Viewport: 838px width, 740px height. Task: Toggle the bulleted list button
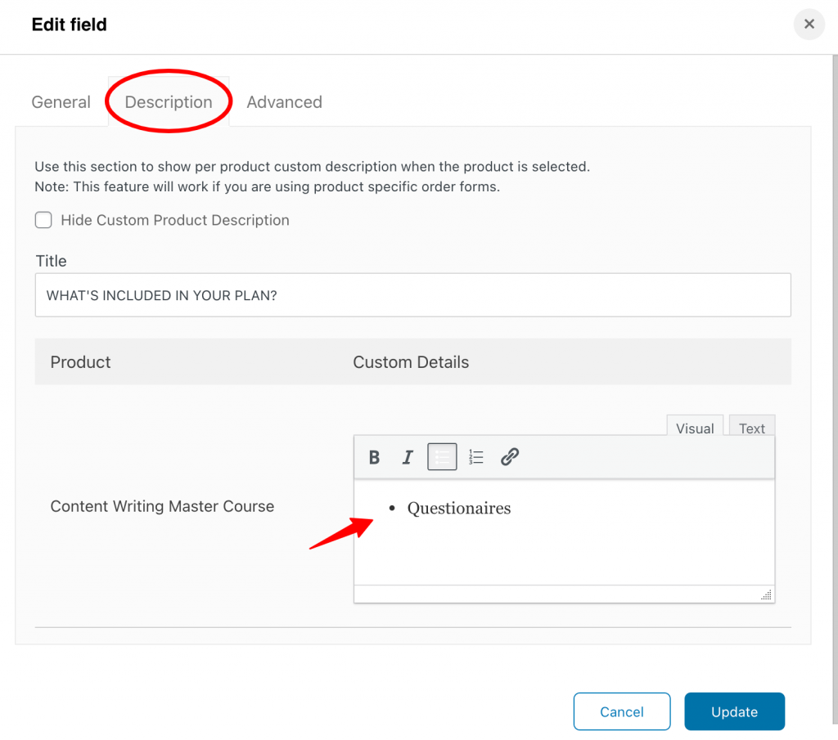[442, 457]
